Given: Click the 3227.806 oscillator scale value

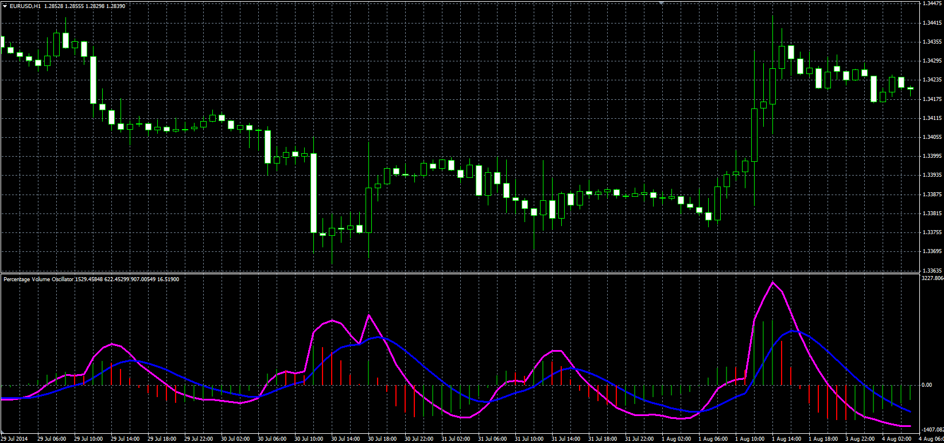Looking at the screenshot, I should pyautogui.click(x=933, y=278).
